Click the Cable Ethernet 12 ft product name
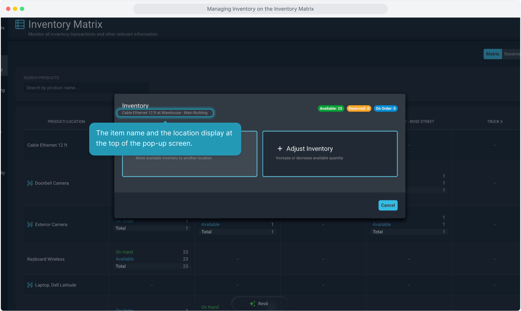The height and width of the screenshot is (311, 521). tap(47, 145)
